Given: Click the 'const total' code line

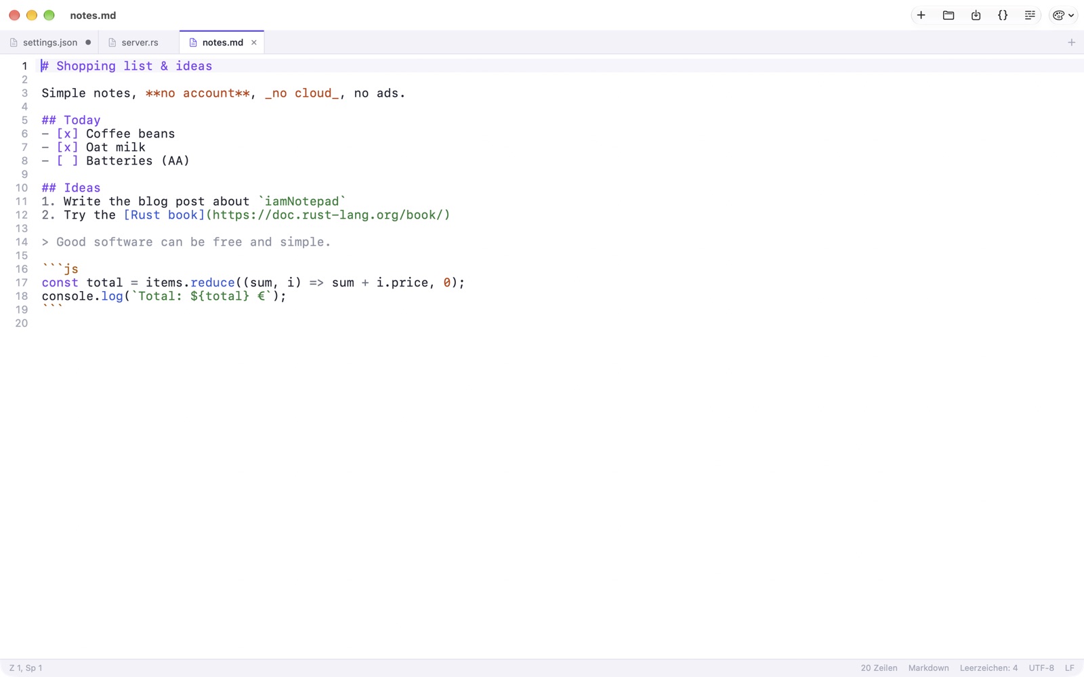Looking at the screenshot, I should pos(253,283).
